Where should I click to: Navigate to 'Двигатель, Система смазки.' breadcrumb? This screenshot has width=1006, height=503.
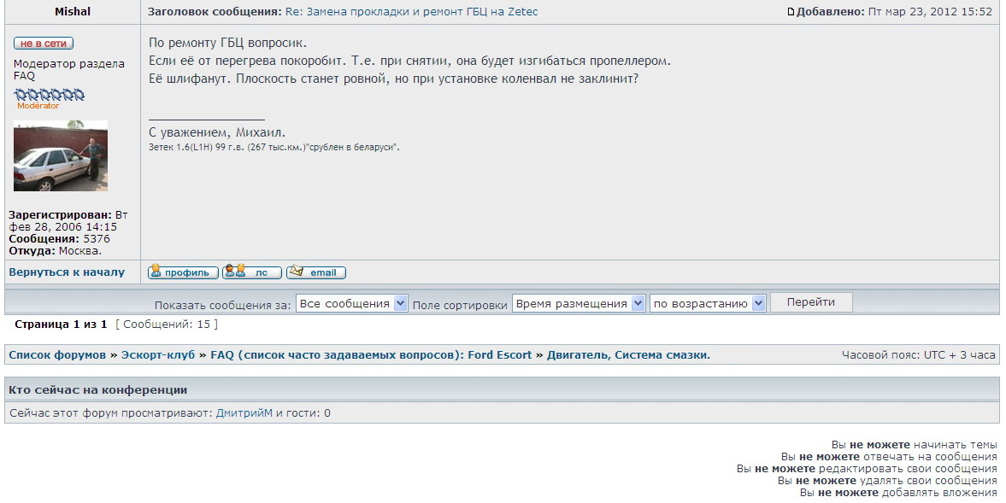tap(628, 355)
